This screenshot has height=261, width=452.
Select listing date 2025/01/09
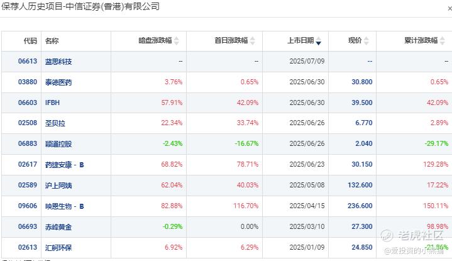pyautogui.click(x=307, y=247)
